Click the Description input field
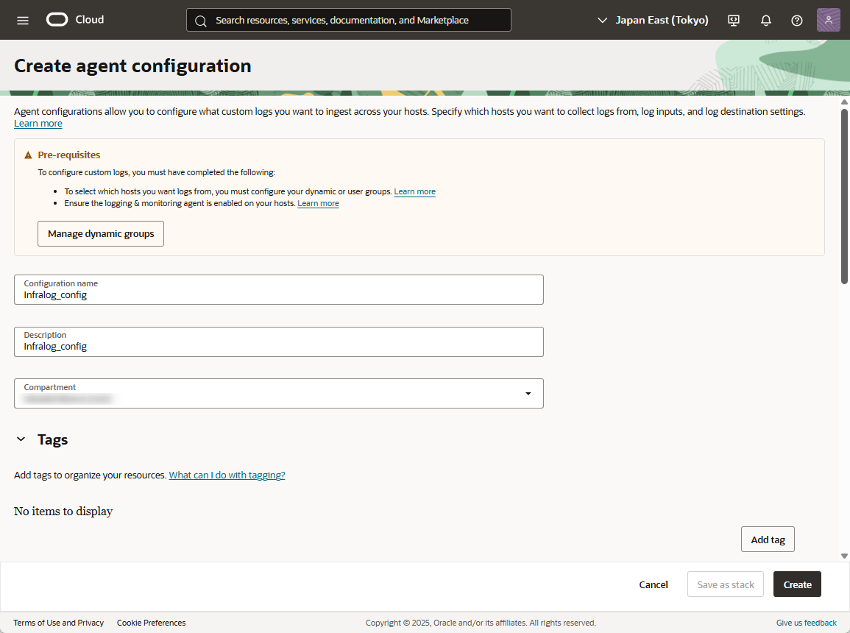Image resolution: width=850 pixels, height=633 pixels. 279,346
